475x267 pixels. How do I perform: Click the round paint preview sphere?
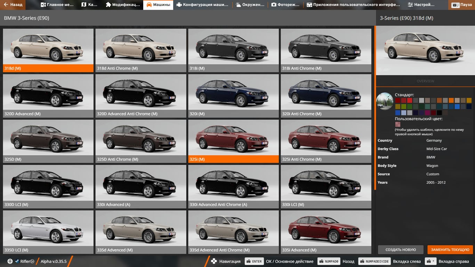[385, 101]
